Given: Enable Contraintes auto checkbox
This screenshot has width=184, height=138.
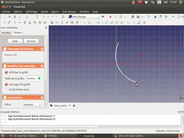Looking at the screenshot, I should [x=6, y=89].
